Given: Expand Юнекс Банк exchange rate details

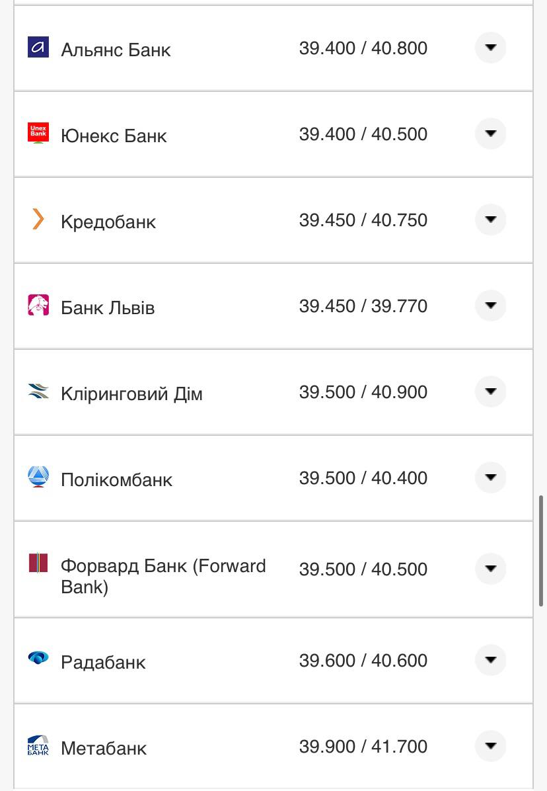Looking at the screenshot, I should [490, 134].
